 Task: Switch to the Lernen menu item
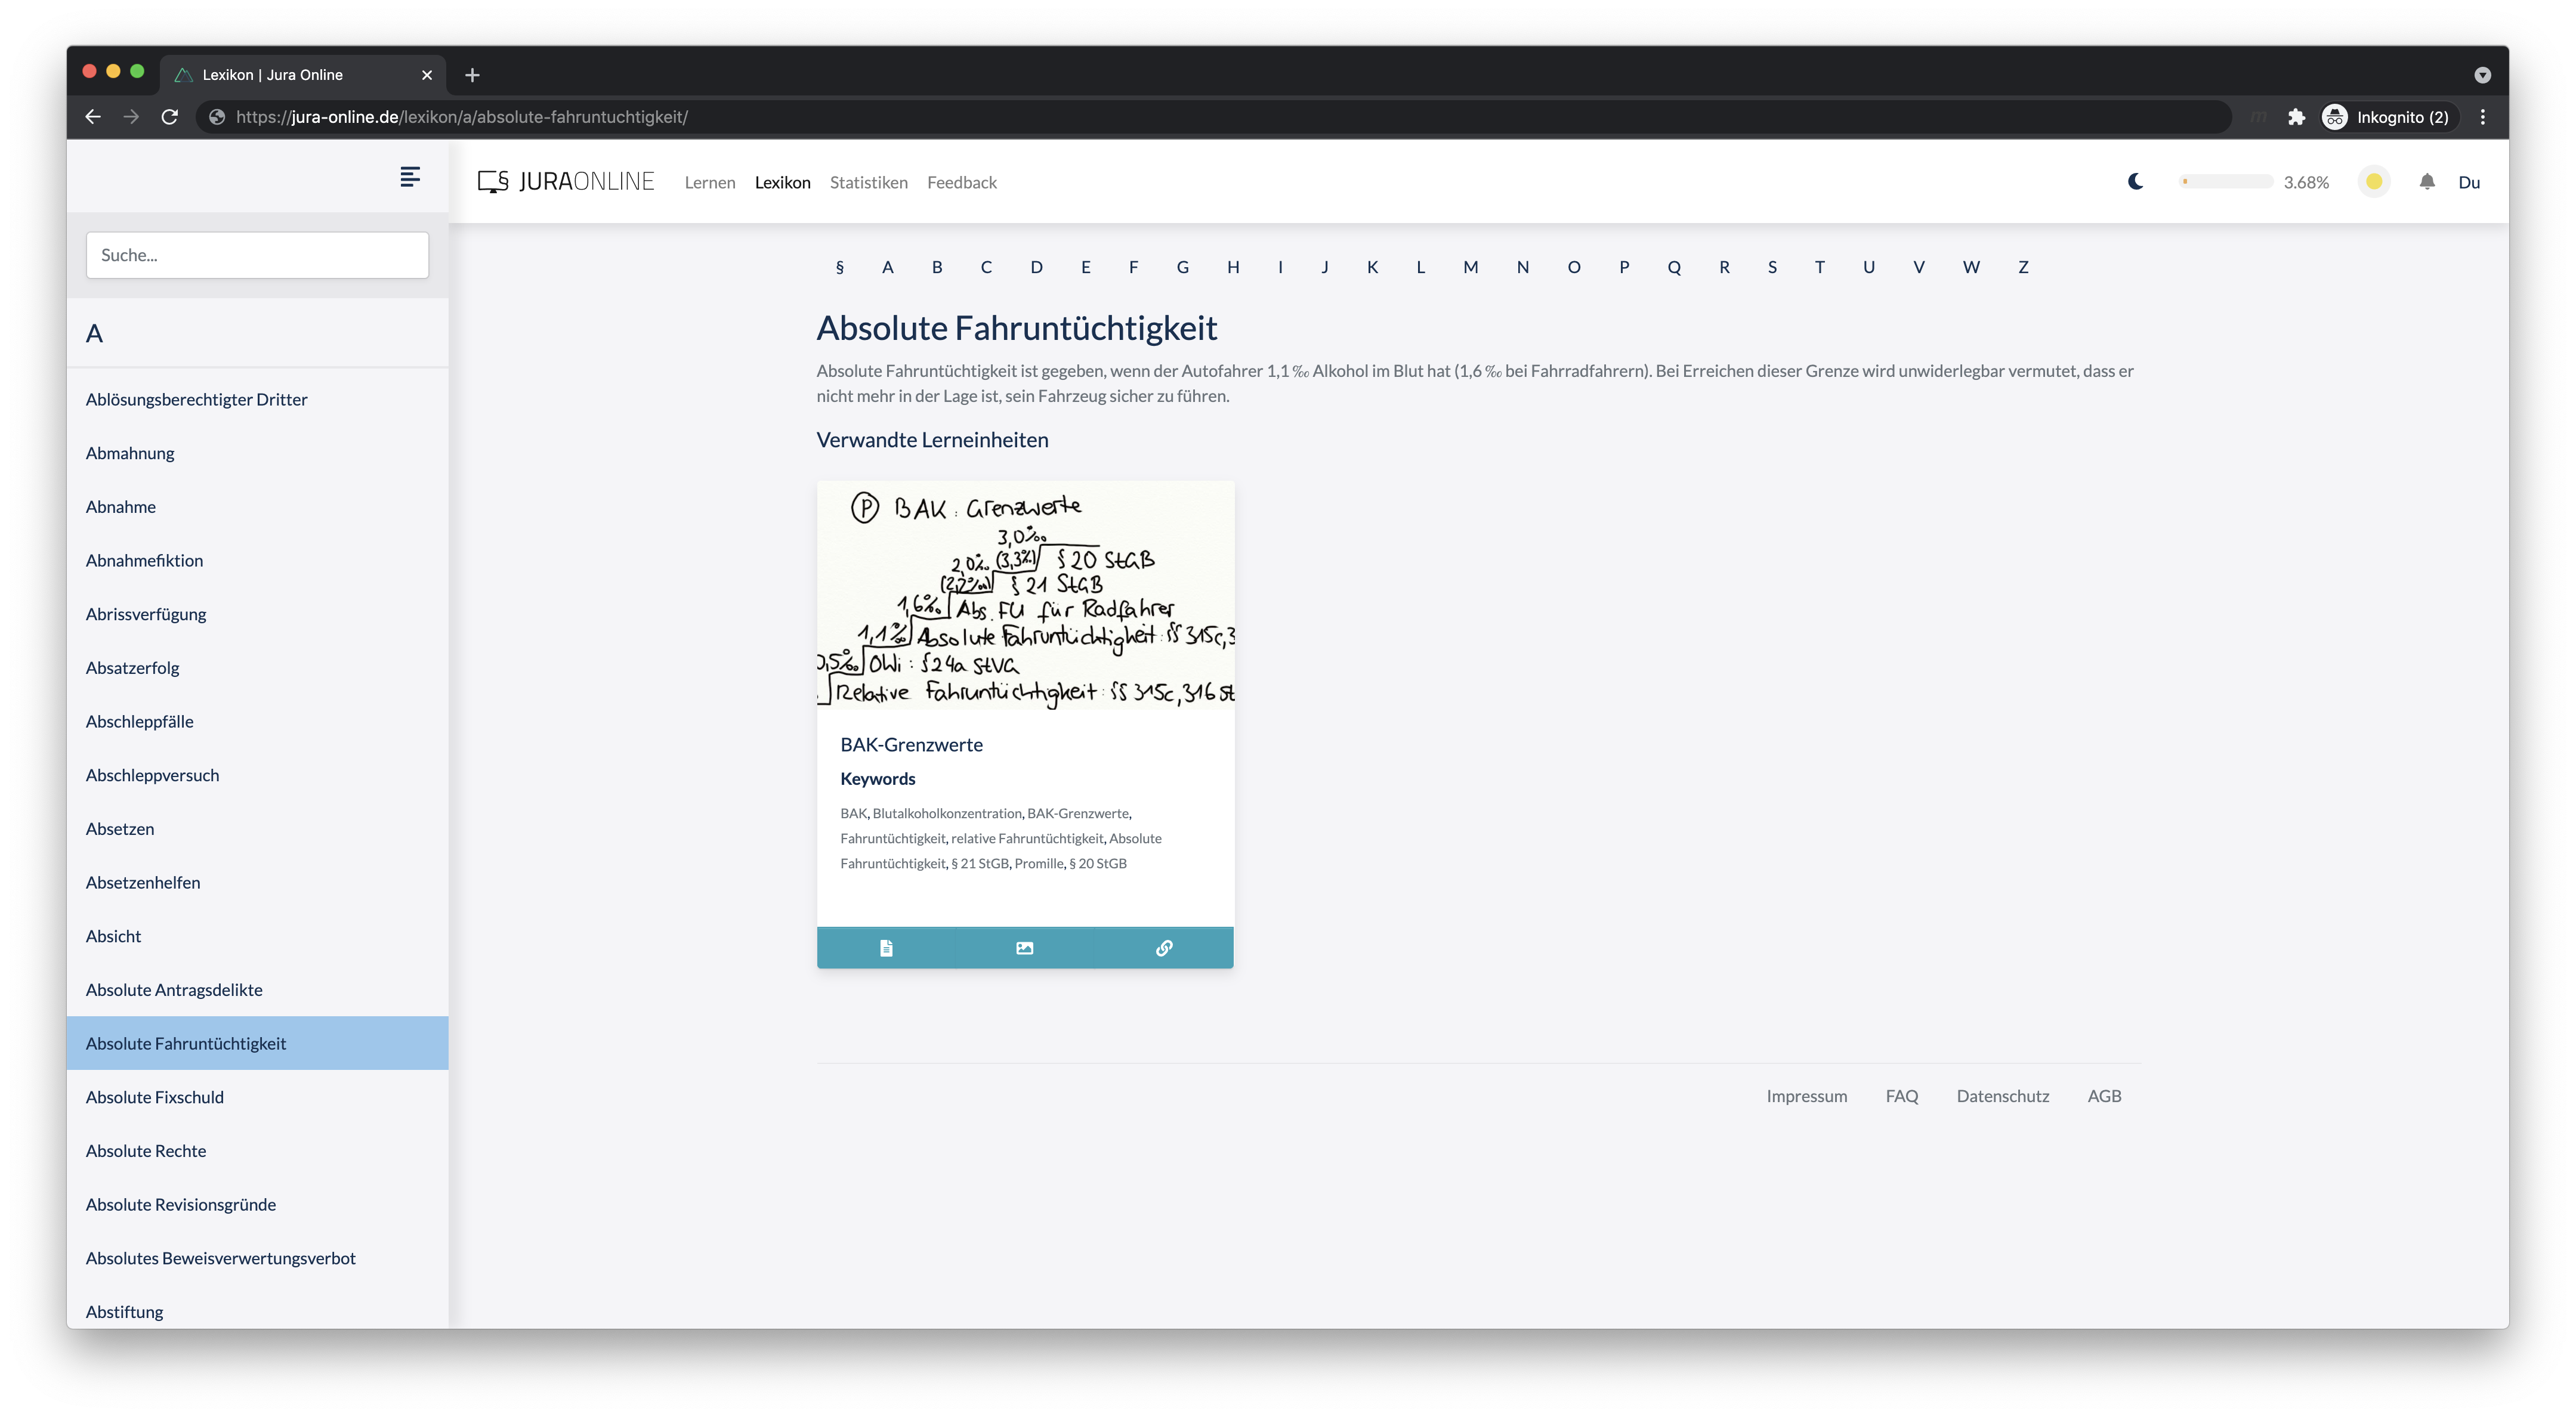tap(710, 182)
